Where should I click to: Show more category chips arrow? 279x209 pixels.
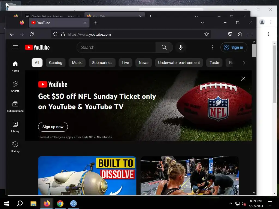click(x=244, y=63)
